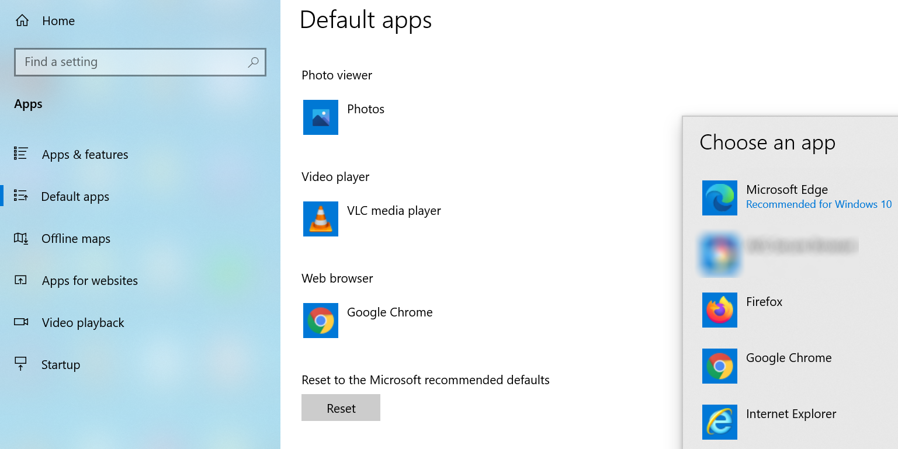The width and height of the screenshot is (898, 449).
Task: Open Default apps in the sidebar
Action: tap(75, 196)
